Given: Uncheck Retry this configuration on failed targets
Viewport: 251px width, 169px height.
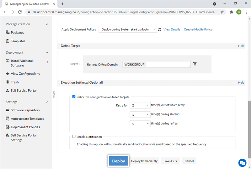Looking at the screenshot, I should (74, 97).
